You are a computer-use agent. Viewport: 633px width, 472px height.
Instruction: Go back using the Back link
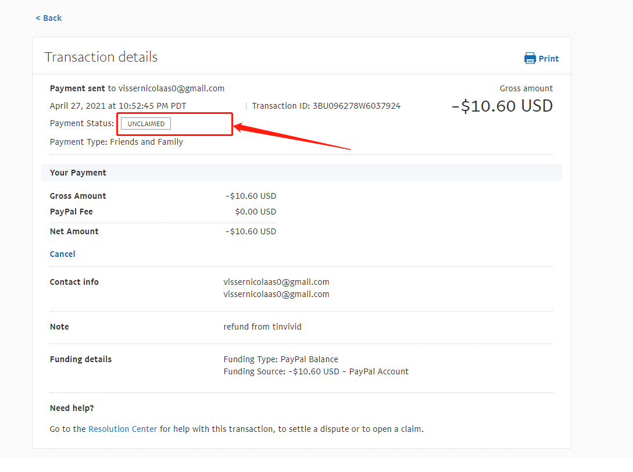[48, 18]
